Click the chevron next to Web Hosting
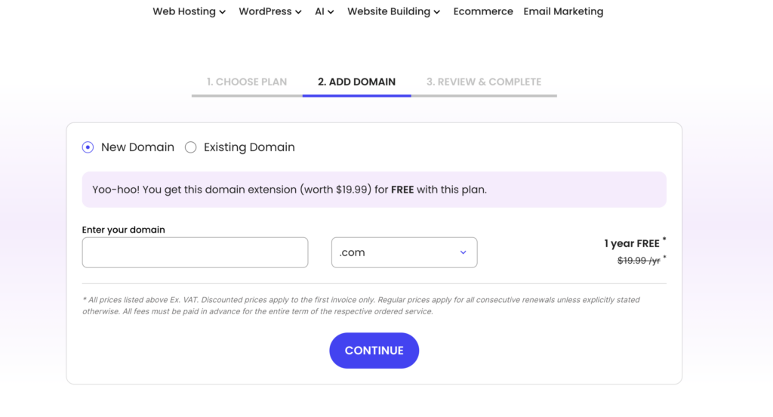The width and height of the screenshot is (773, 417). [x=222, y=12]
